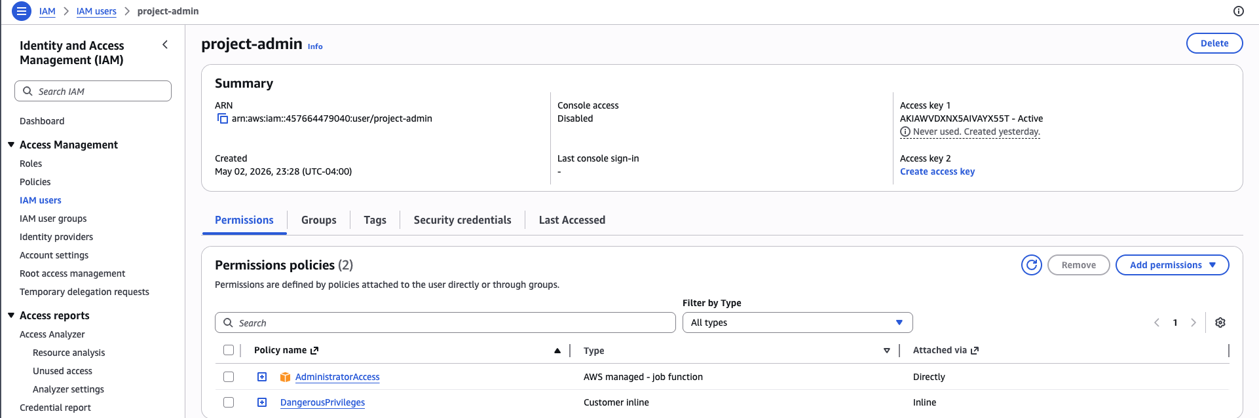
Task: Open Root access management in sidebar
Action: (72, 273)
